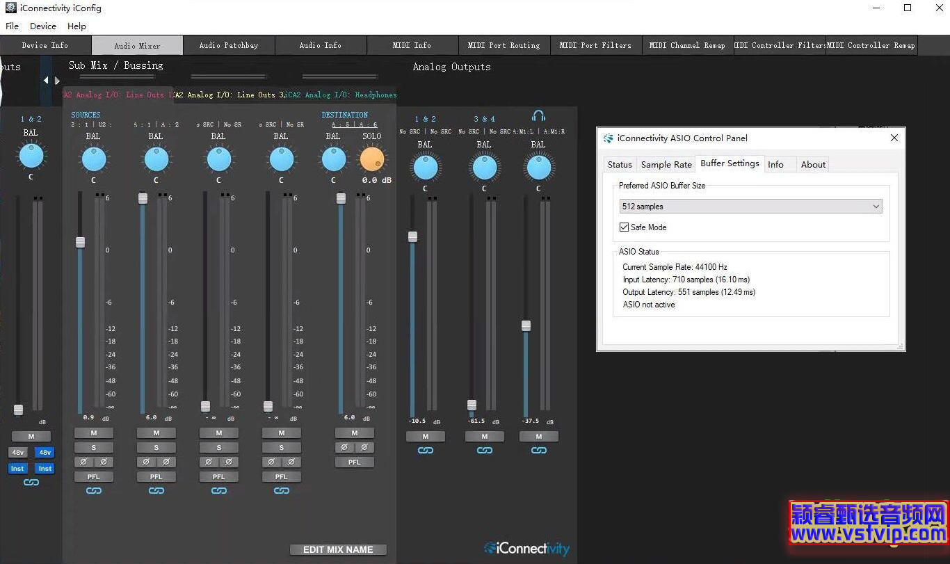Image resolution: width=950 pixels, height=564 pixels.
Task: Open source selector labeled A : 1 | A : 2
Action: click(156, 125)
